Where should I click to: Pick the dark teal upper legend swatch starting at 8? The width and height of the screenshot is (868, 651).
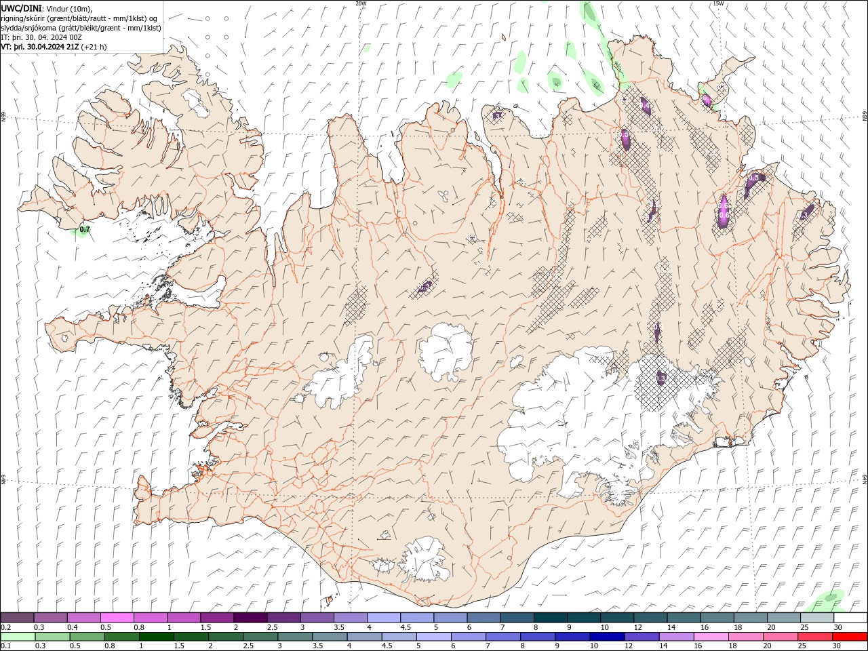coord(550,617)
